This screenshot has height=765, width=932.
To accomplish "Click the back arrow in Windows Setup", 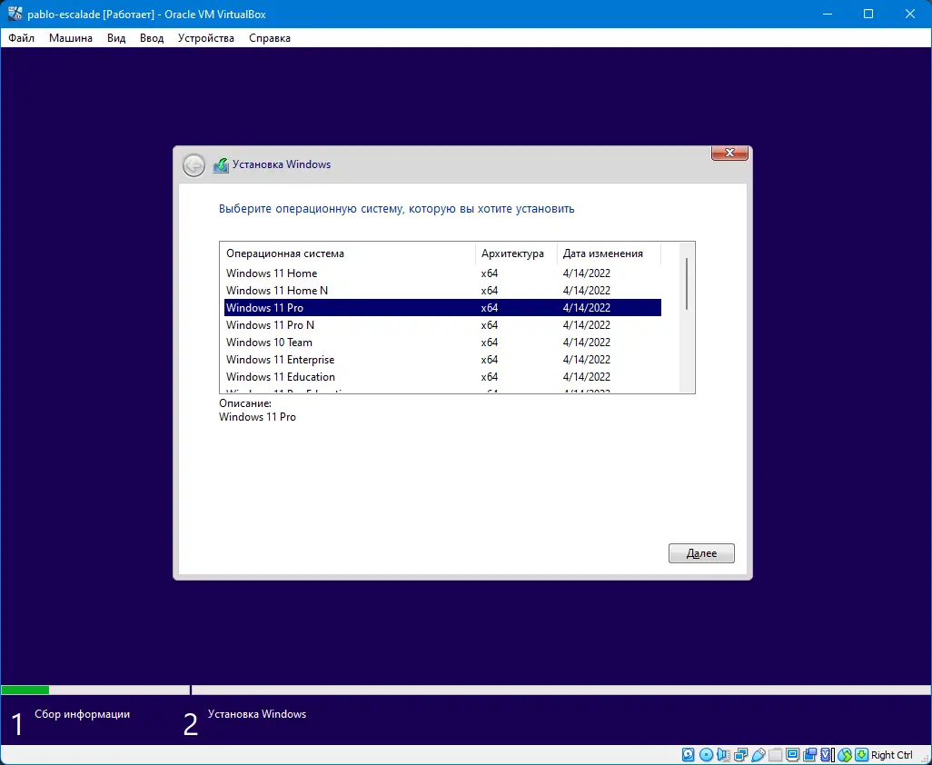I will pyautogui.click(x=193, y=165).
